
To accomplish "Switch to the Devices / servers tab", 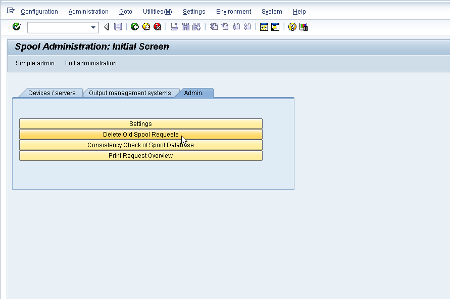I will (52, 93).
